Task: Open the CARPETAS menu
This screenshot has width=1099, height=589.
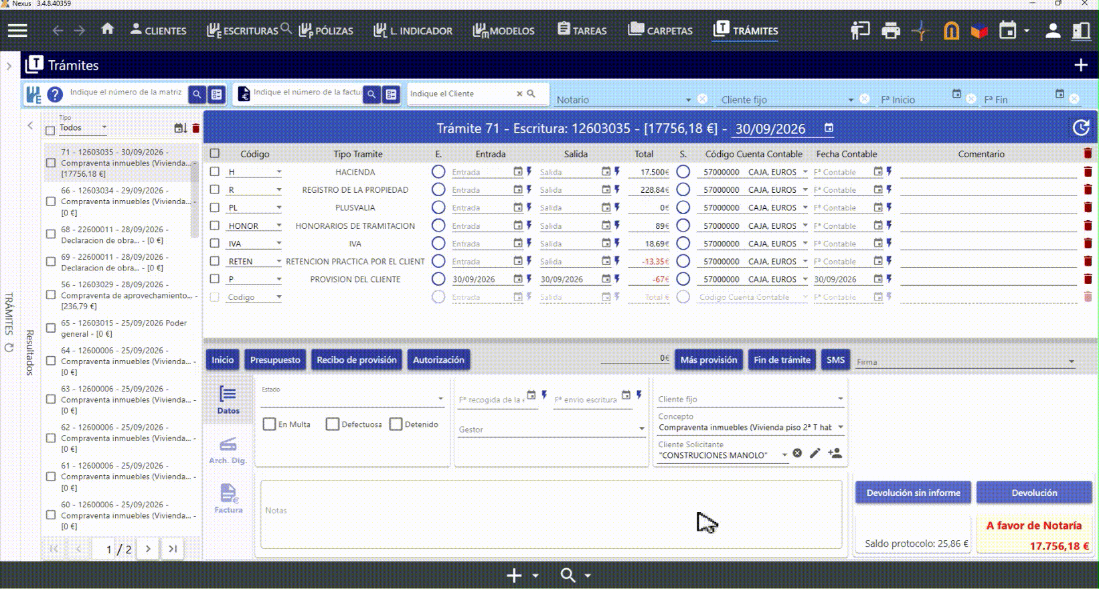Action: pyautogui.click(x=660, y=30)
